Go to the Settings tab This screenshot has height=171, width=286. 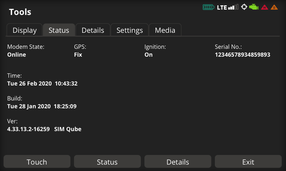130,30
